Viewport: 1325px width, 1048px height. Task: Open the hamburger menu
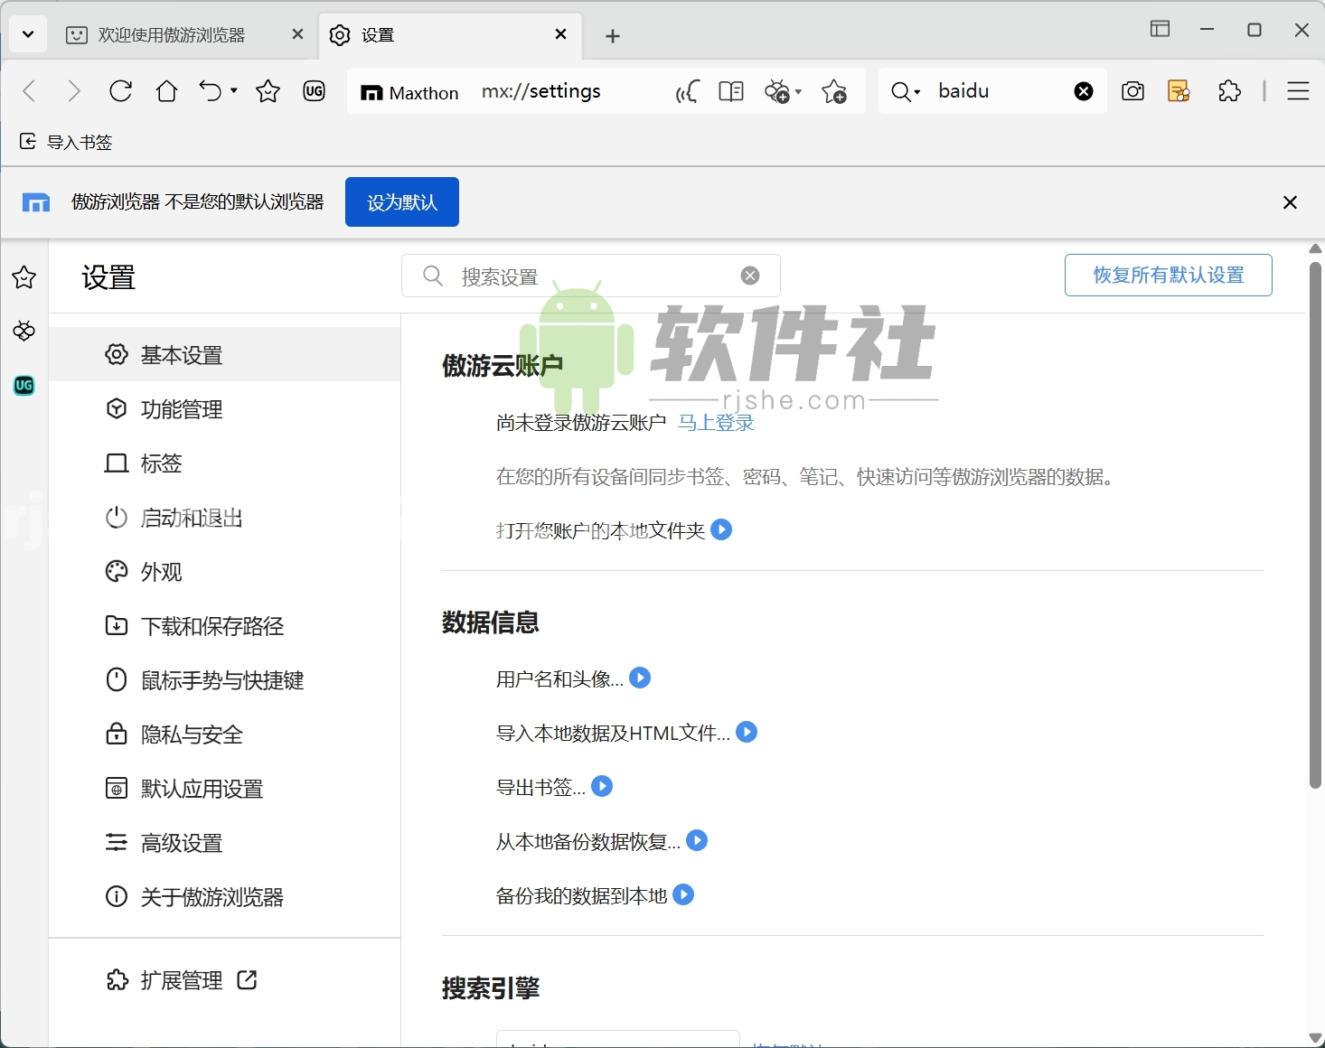[1298, 90]
